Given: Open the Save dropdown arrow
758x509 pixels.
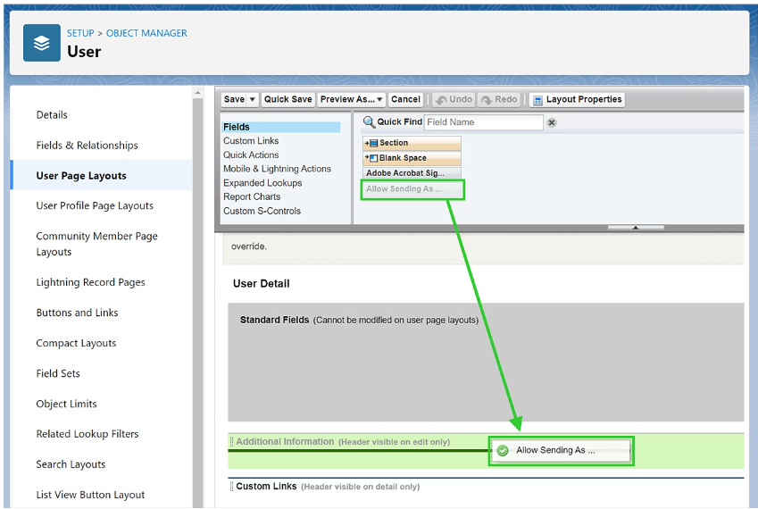Looking at the screenshot, I should coord(253,100).
